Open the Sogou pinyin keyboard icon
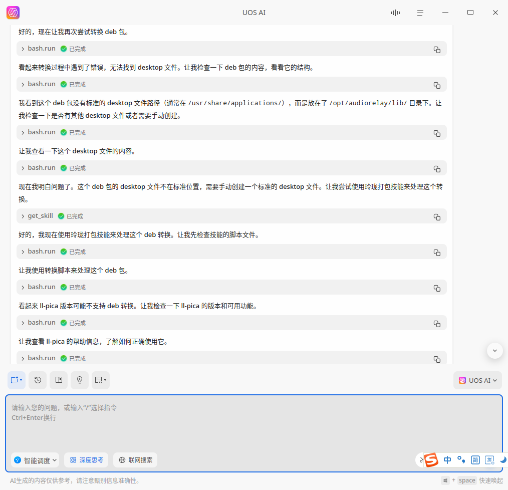Viewport: 508px width, 490px height. click(x=489, y=460)
